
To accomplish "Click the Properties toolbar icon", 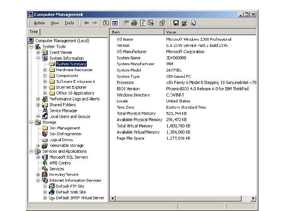I will 126,23.
